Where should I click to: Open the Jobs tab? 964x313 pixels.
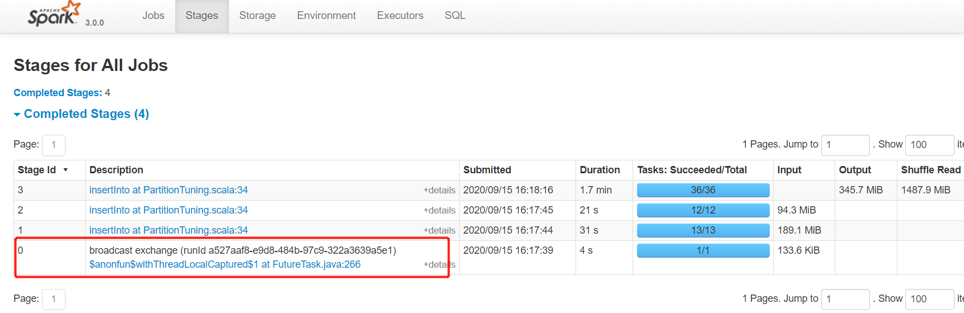point(153,16)
